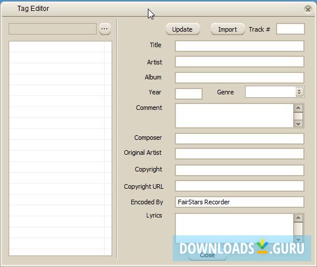Click inside the Comment text area
The width and height of the screenshot is (317, 267).
[234, 116]
